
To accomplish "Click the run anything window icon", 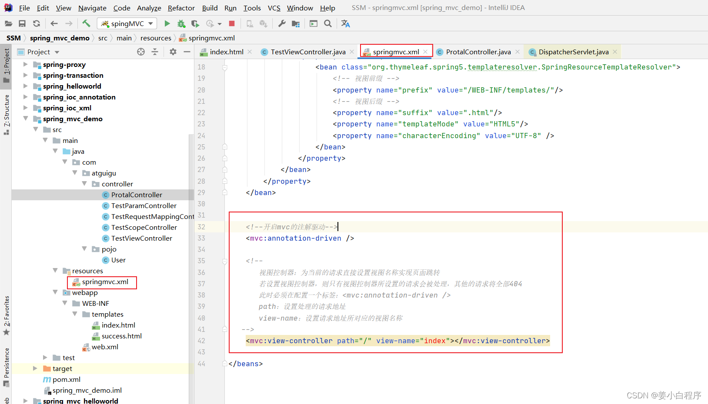I will 314,23.
